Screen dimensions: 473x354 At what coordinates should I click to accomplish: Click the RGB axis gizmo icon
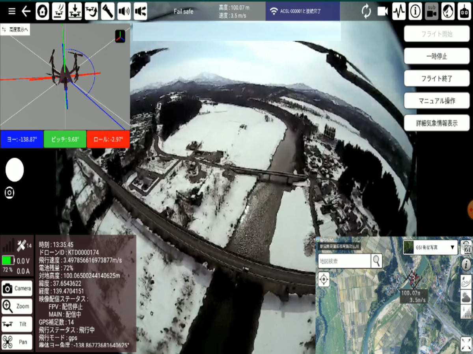pyautogui.click(x=120, y=37)
